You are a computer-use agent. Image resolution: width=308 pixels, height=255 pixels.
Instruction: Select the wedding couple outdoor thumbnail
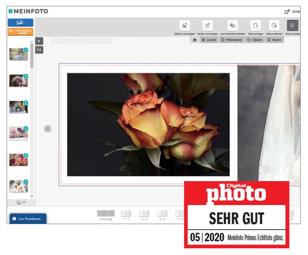pos(18,54)
